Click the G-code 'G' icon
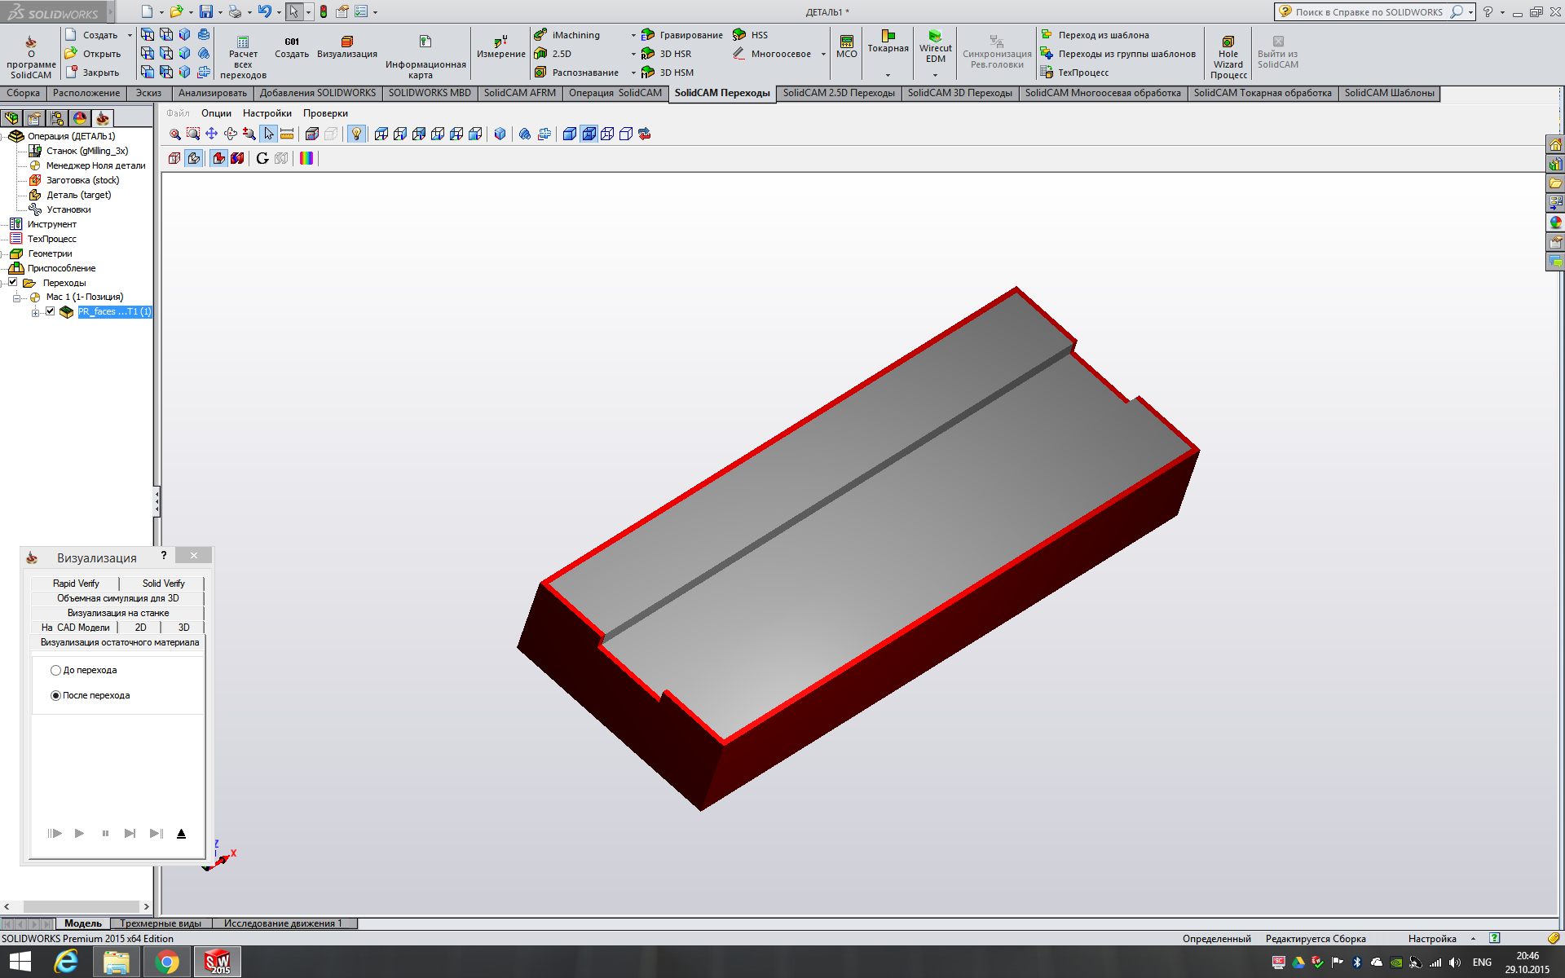1565x978 pixels. point(262,158)
